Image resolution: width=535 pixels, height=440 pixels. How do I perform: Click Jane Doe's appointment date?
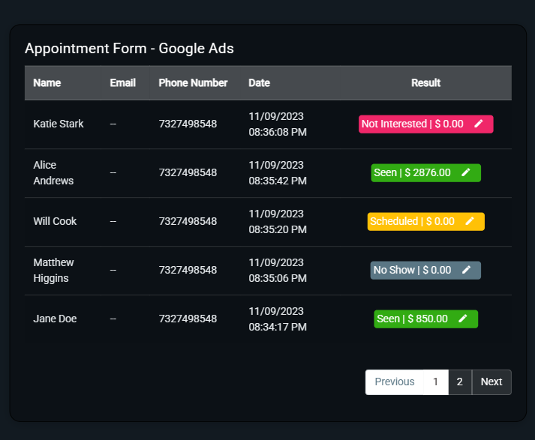(277, 319)
